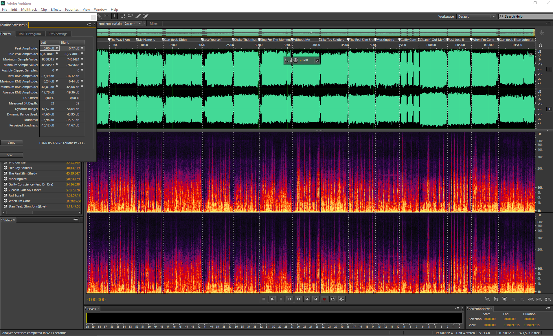Zoom to In Point icon
This screenshot has height=336, width=553.
click(x=531, y=300)
